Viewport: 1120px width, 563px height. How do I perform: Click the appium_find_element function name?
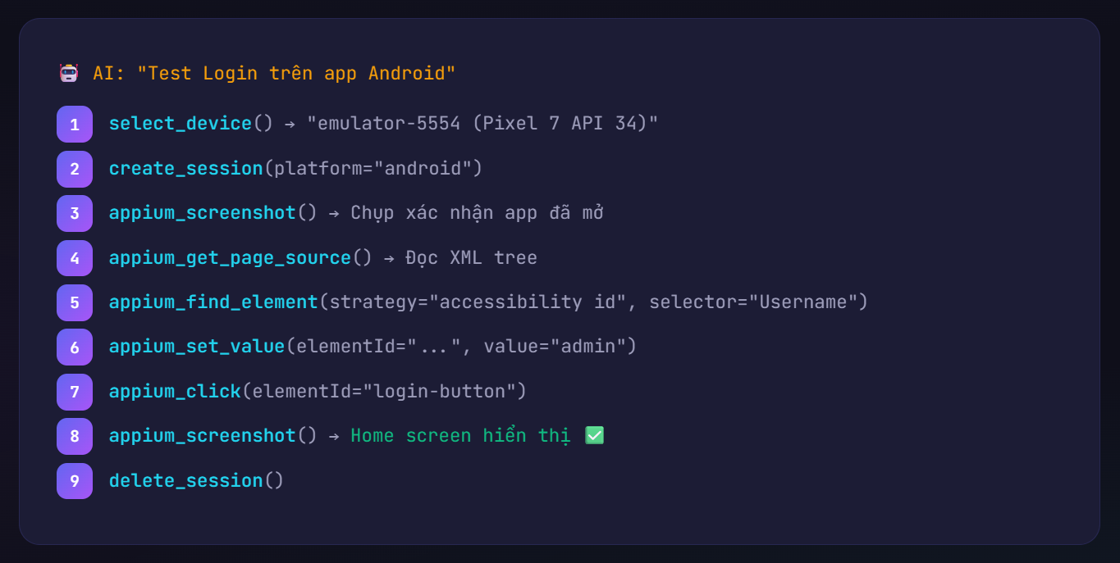point(213,302)
